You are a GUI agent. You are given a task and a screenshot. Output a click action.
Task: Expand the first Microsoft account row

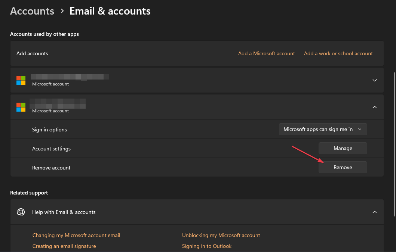pos(375,80)
